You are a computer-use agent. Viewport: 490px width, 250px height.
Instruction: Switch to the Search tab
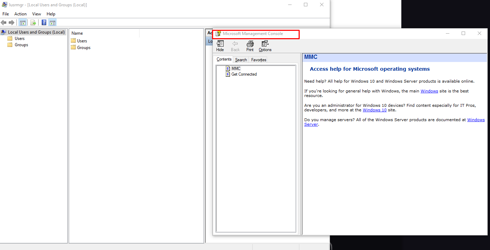pos(241,60)
